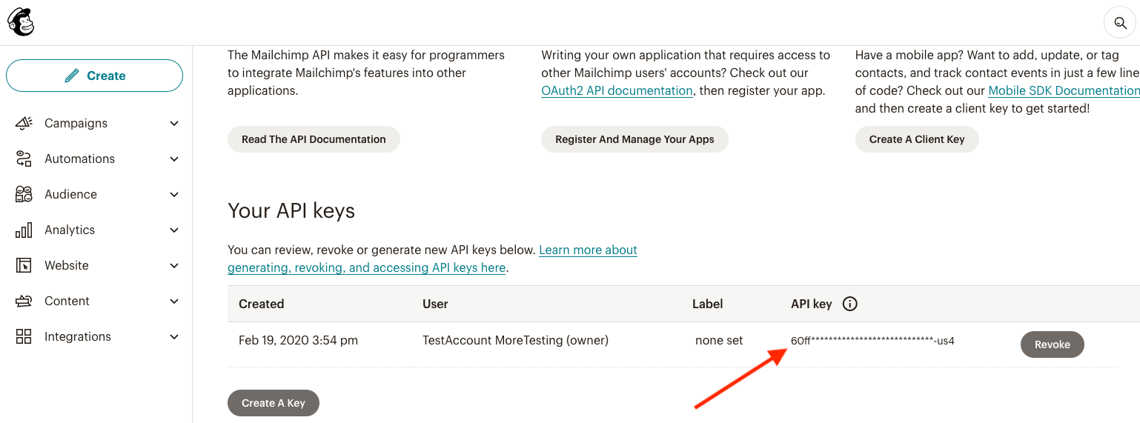Screen dimensions: 1140x423
Task: Expand the Audience chevron
Action: coord(174,194)
